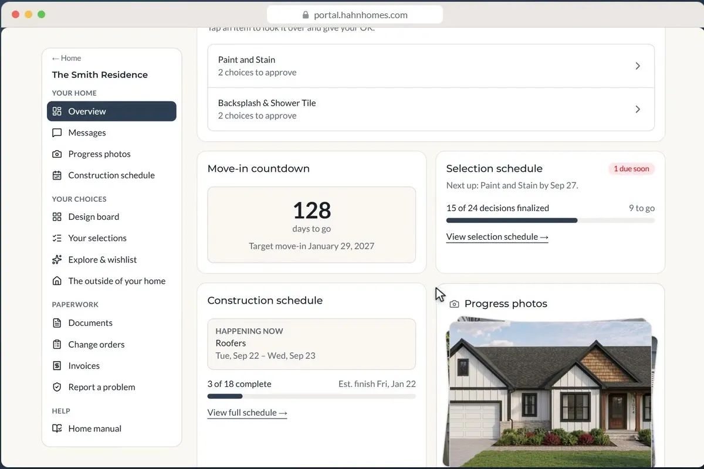The width and height of the screenshot is (704, 469).
Task: Click the dollar icon beside Invoices
Action: pyautogui.click(x=57, y=366)
